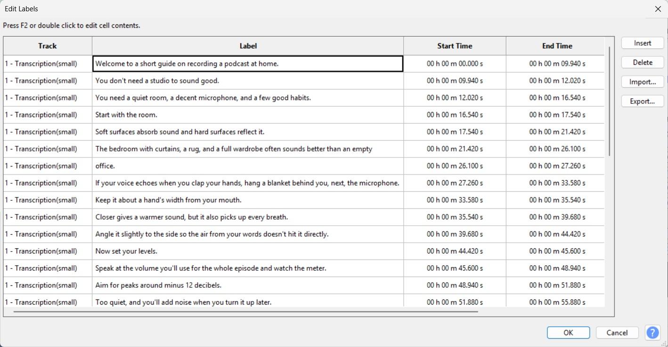
Task: Click the Start Time column header
Action: pos(455,46)
